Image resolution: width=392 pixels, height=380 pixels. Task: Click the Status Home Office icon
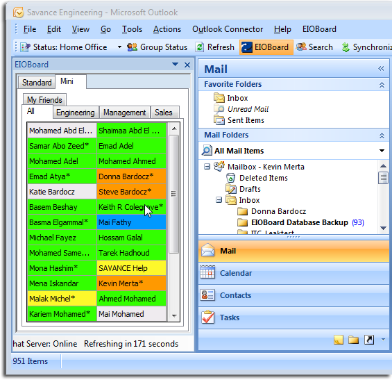coord(25,47)
